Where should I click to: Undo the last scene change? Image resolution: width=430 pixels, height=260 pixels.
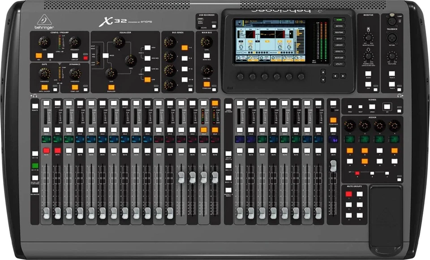371,107
